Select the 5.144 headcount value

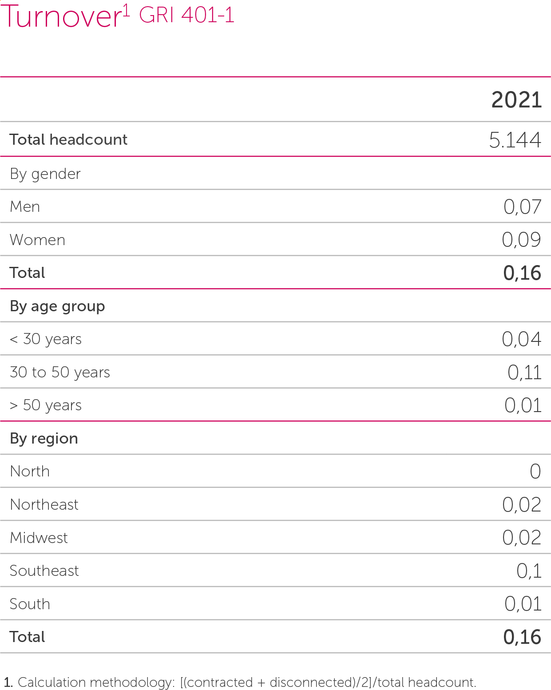tap(515, 140)
